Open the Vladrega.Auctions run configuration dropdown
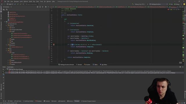Viewport: 186px width, 104px height. [159, 4]
